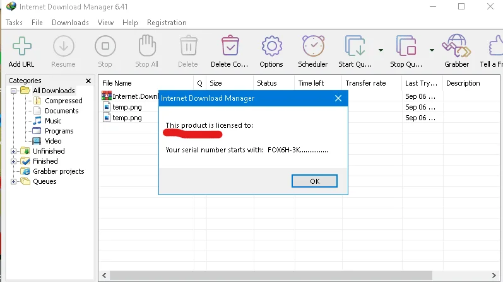The image size is (503, 282).
Task: Select the Documents category
Action: pyautogui.click(x=62, y=111)
